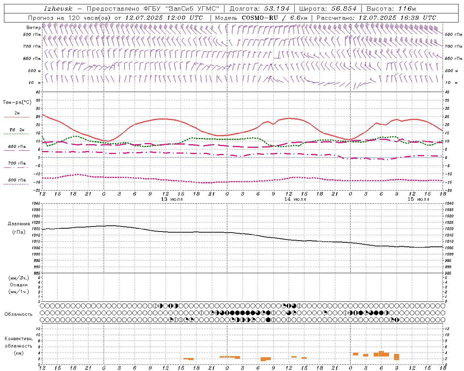Viewport: 464px width, 371px height.
Task: Click the Долгота: 53.194 header field
Action: pos(260,9)
